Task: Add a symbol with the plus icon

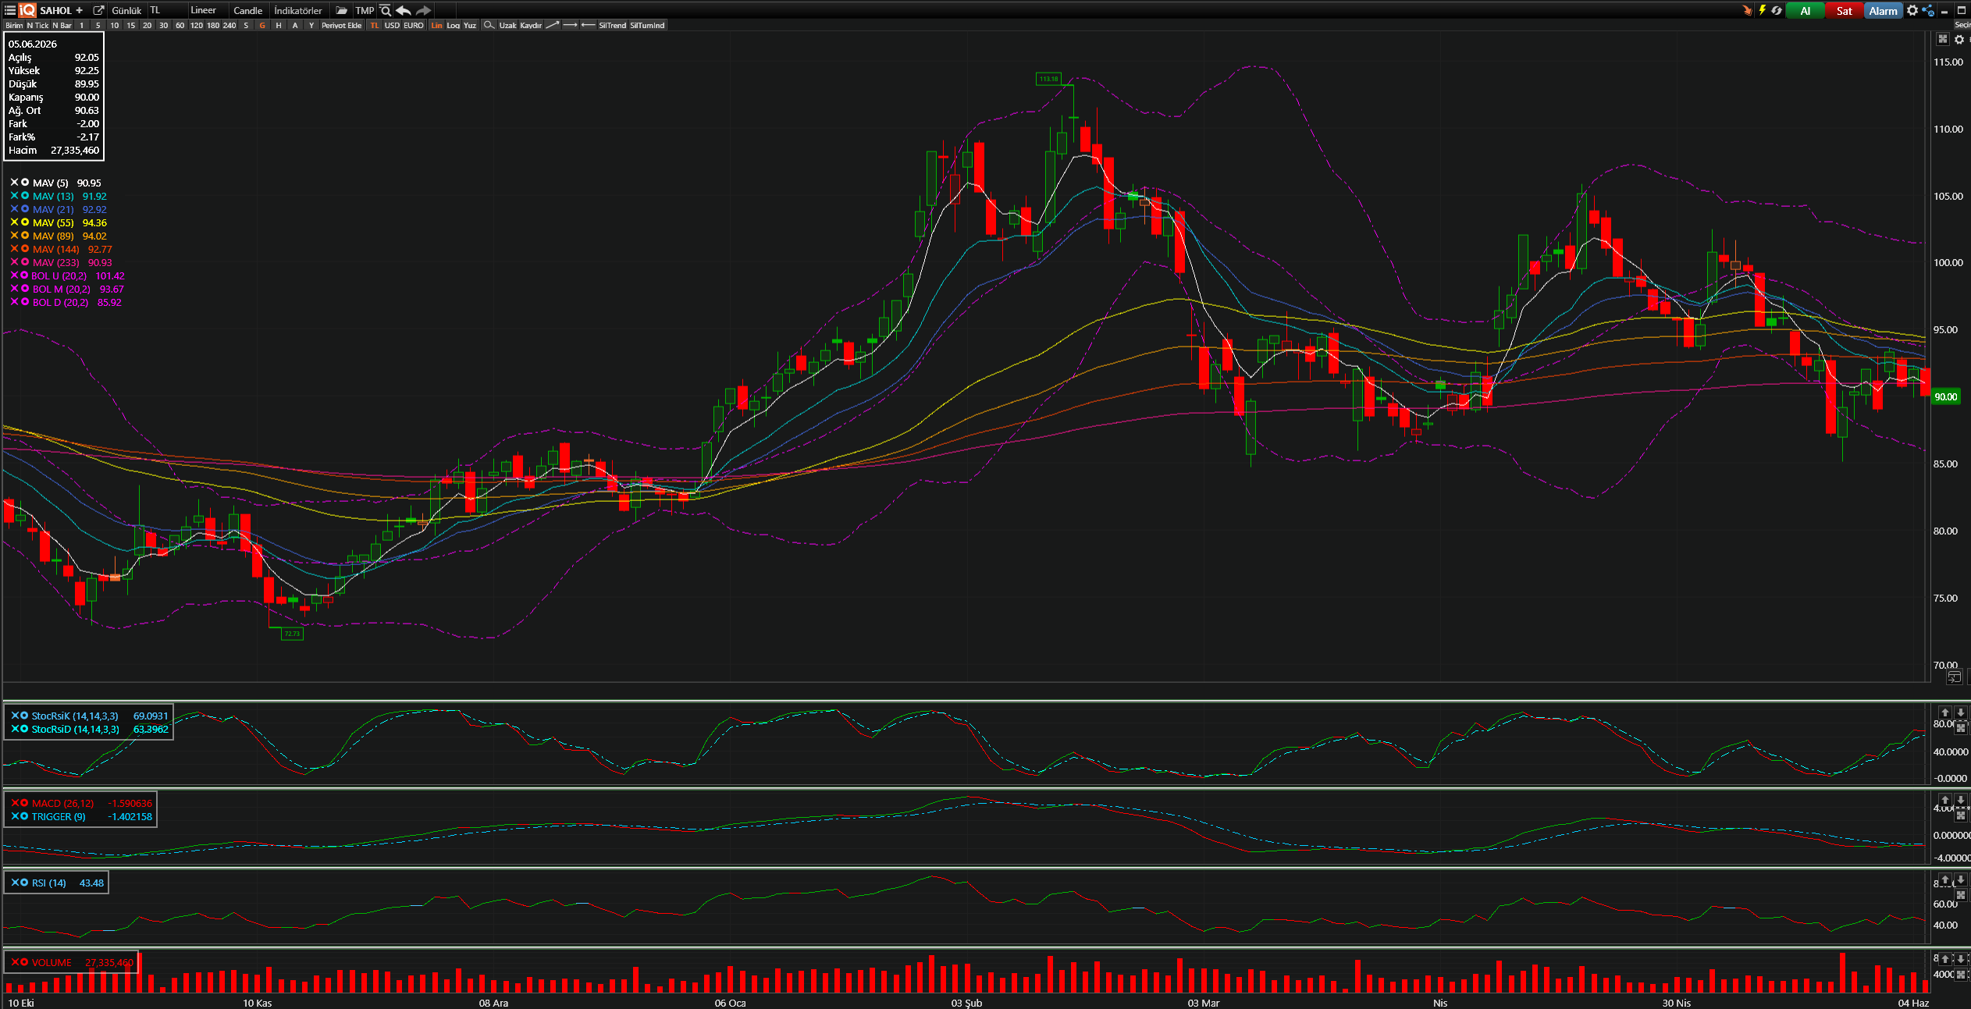Action: click(79, 10)
